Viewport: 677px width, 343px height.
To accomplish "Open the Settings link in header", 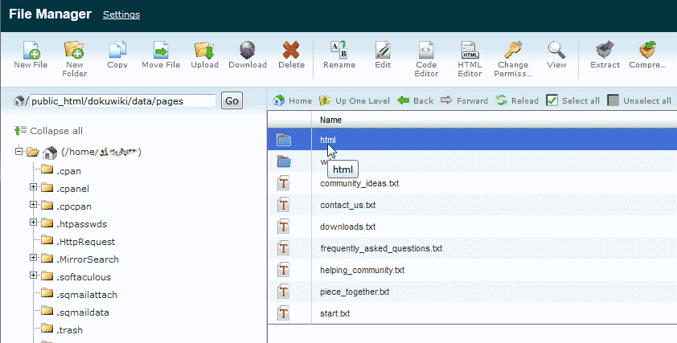I will coord(121,15).
